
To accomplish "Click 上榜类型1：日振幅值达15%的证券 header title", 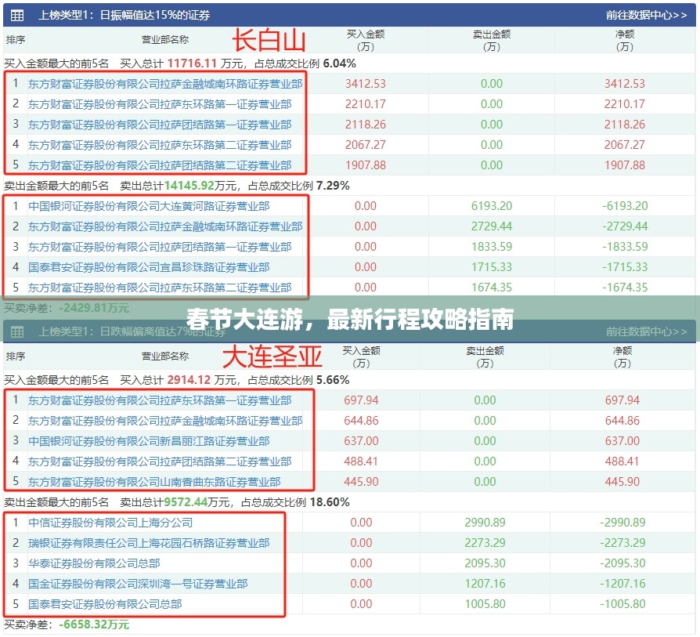I will click(x=124, y=16).
